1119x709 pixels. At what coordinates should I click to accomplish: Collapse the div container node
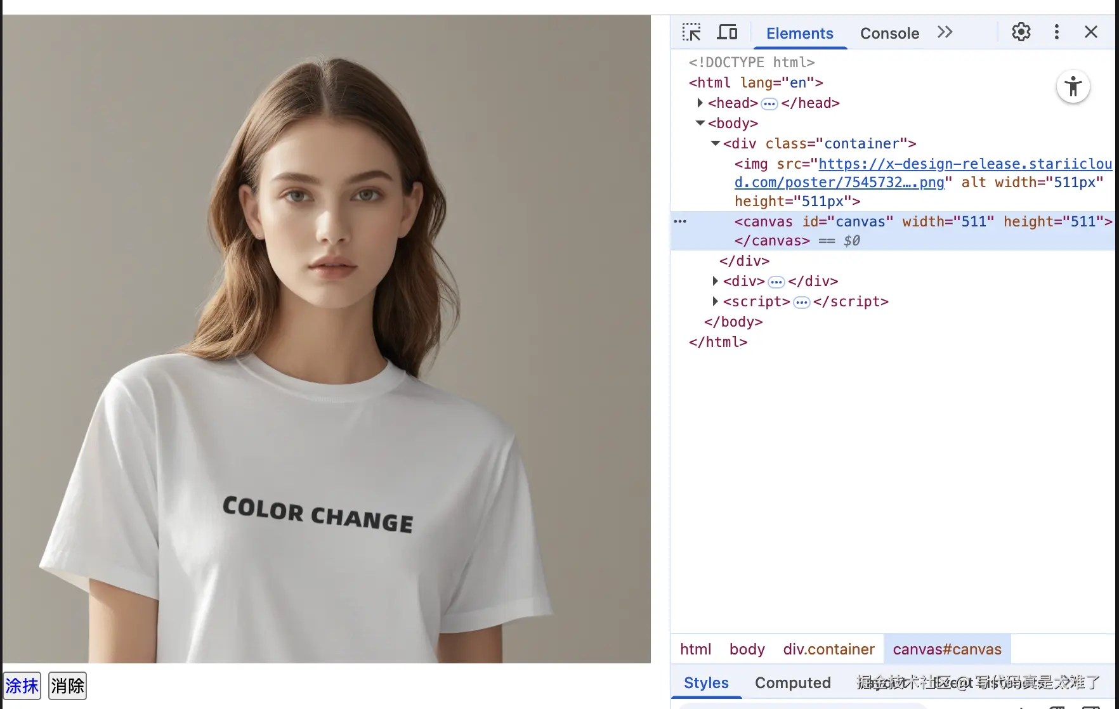[x=716, y=143]
